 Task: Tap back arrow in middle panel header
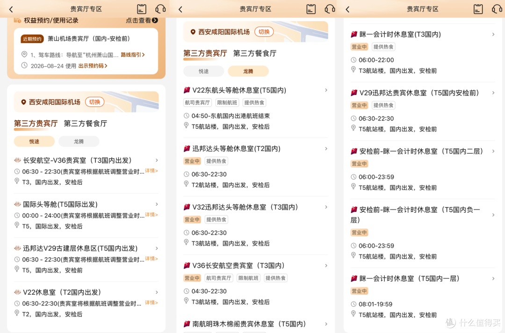pyautogui.click(x=180, y=9)
